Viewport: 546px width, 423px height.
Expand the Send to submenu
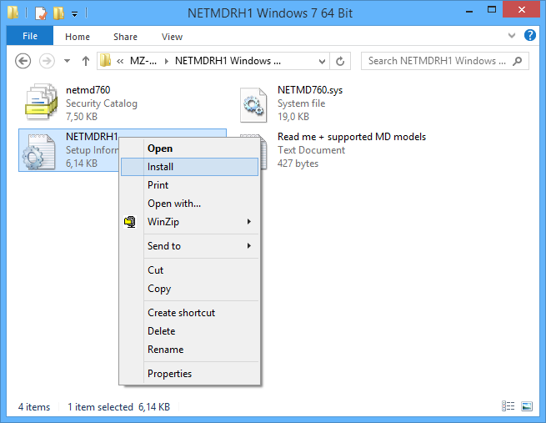tap(248, 246)
